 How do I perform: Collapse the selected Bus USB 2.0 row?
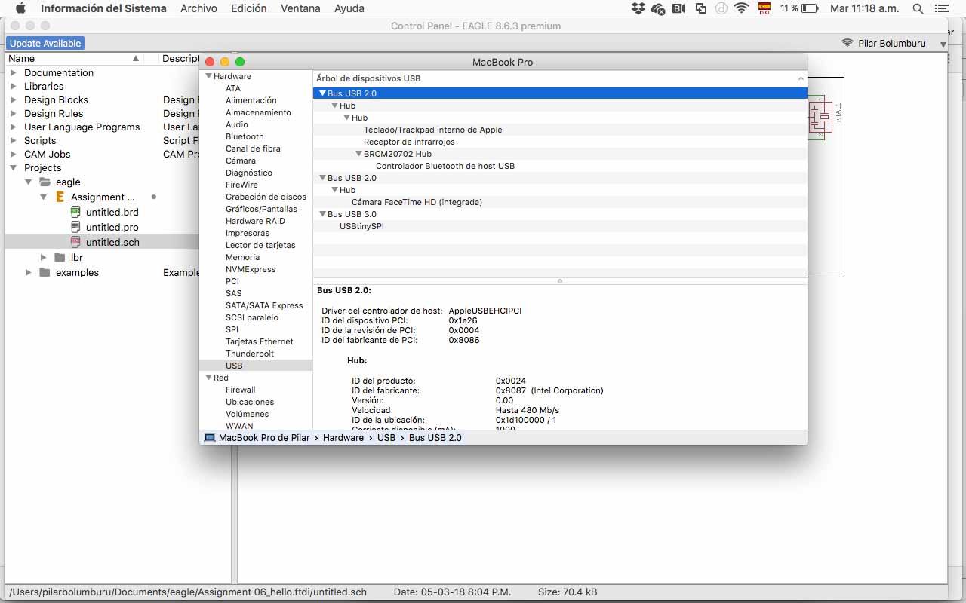322,93
